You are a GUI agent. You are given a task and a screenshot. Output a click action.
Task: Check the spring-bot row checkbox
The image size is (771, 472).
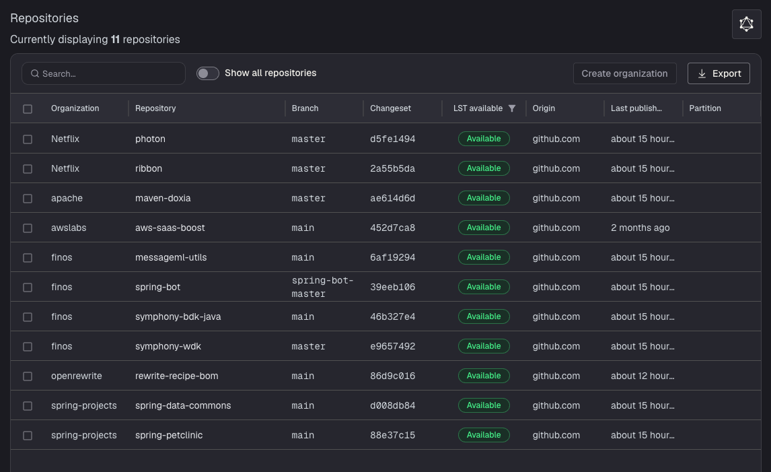click(28, 287)
